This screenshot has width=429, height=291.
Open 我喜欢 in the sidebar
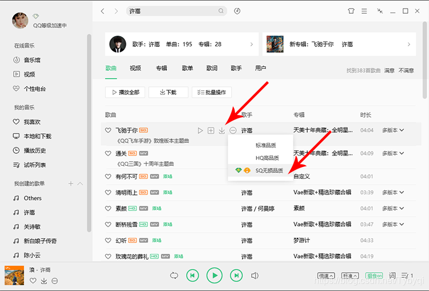(x=27, y=122)
